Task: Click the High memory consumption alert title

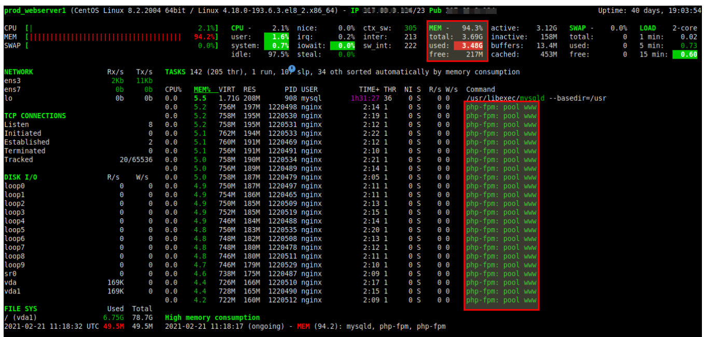Action: (x=212, y=317)
